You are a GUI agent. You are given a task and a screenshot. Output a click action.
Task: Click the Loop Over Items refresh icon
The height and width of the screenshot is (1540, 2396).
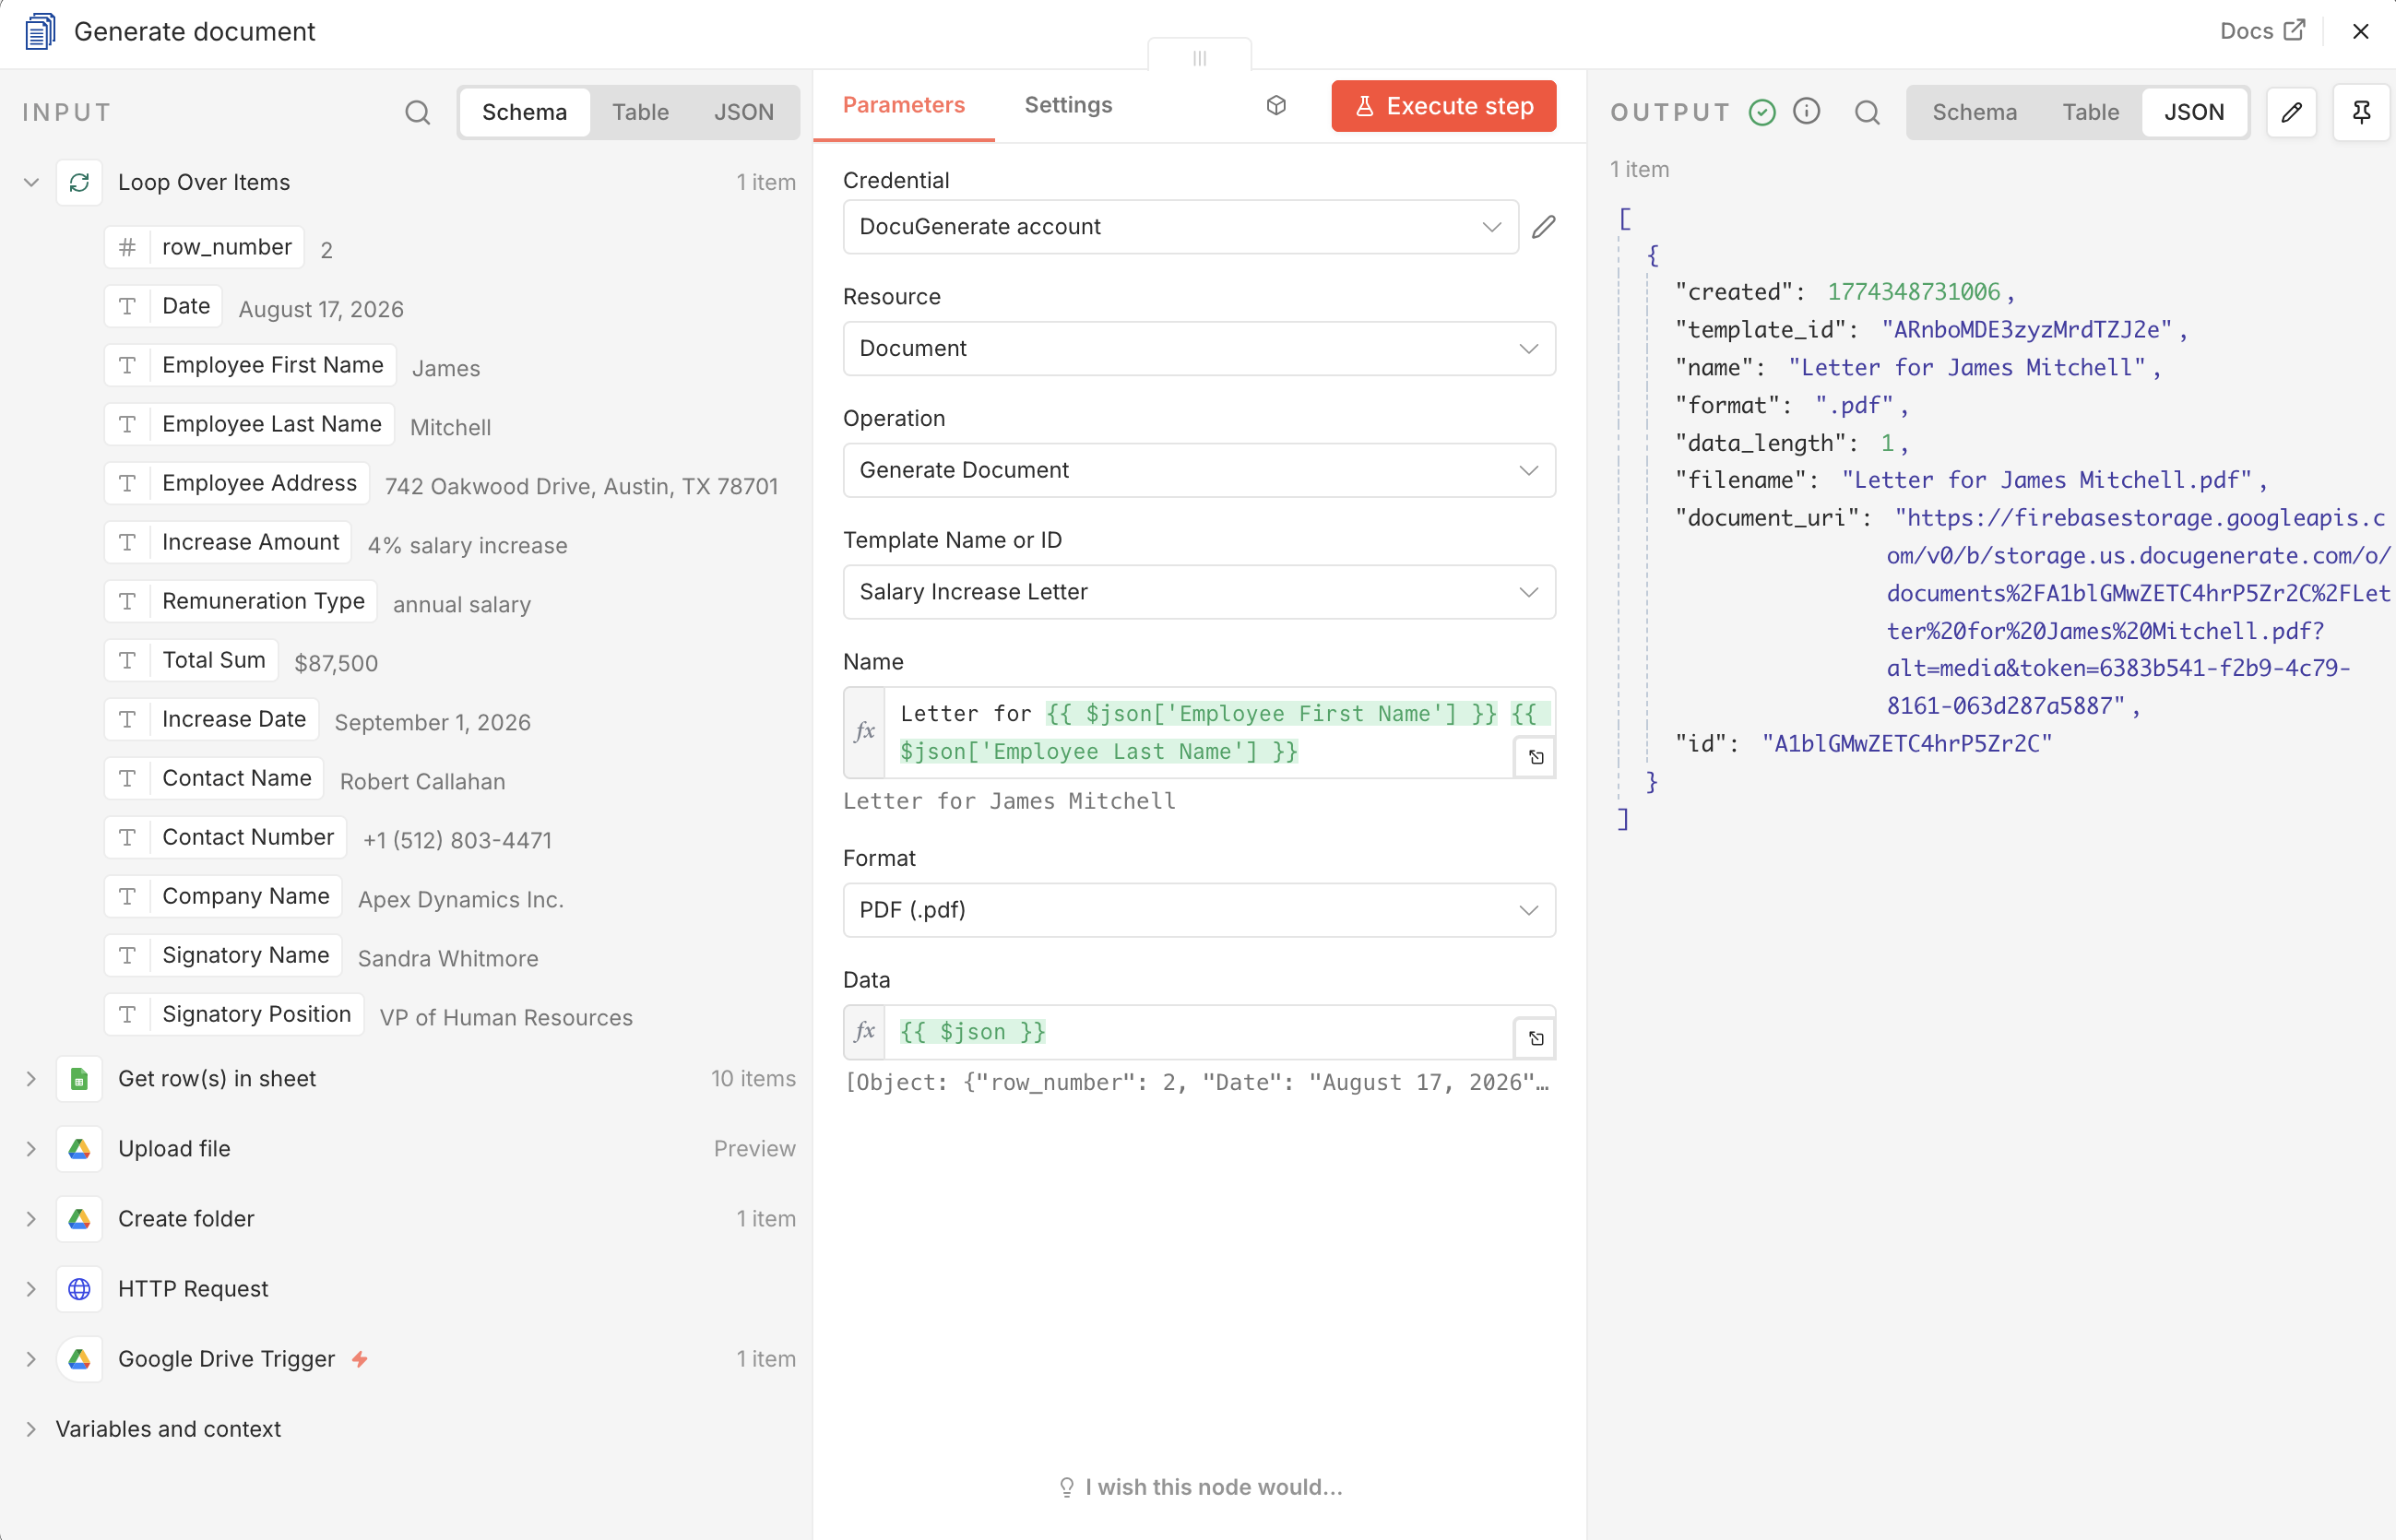[79, 182]
